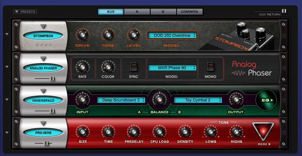302x156 pixels.
Task: Open the MXR Phase 90 model dropdown
Action: pyautogui.click(x=172, y=68)
